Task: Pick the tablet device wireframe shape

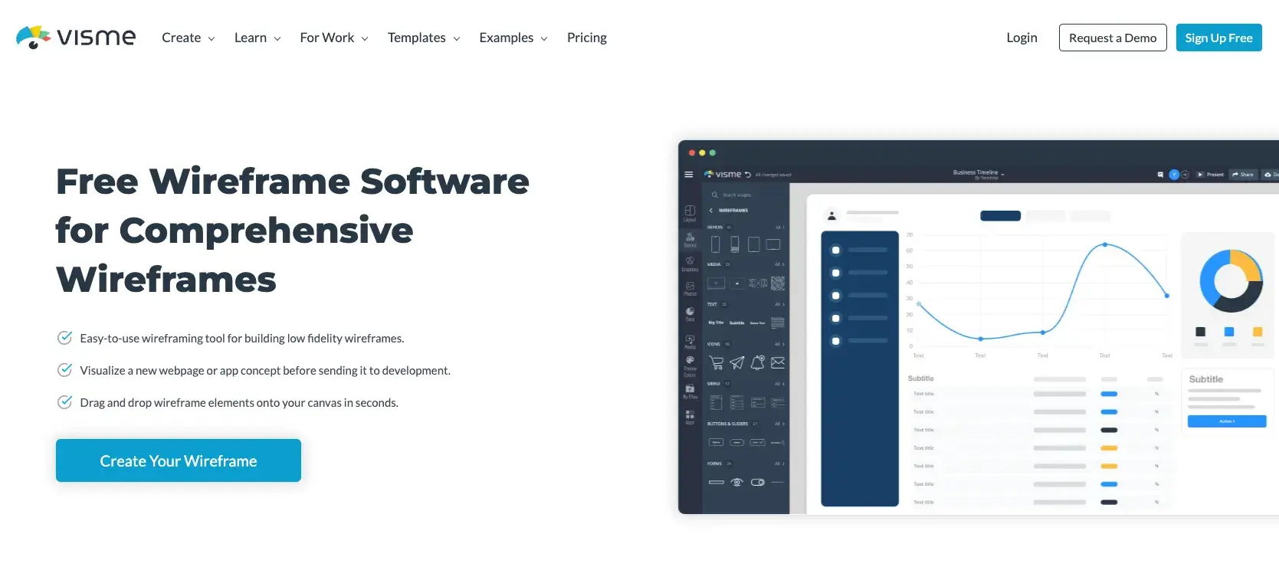Action: click(x=754, y=244)
